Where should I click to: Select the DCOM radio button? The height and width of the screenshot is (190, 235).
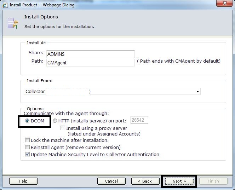27,121
